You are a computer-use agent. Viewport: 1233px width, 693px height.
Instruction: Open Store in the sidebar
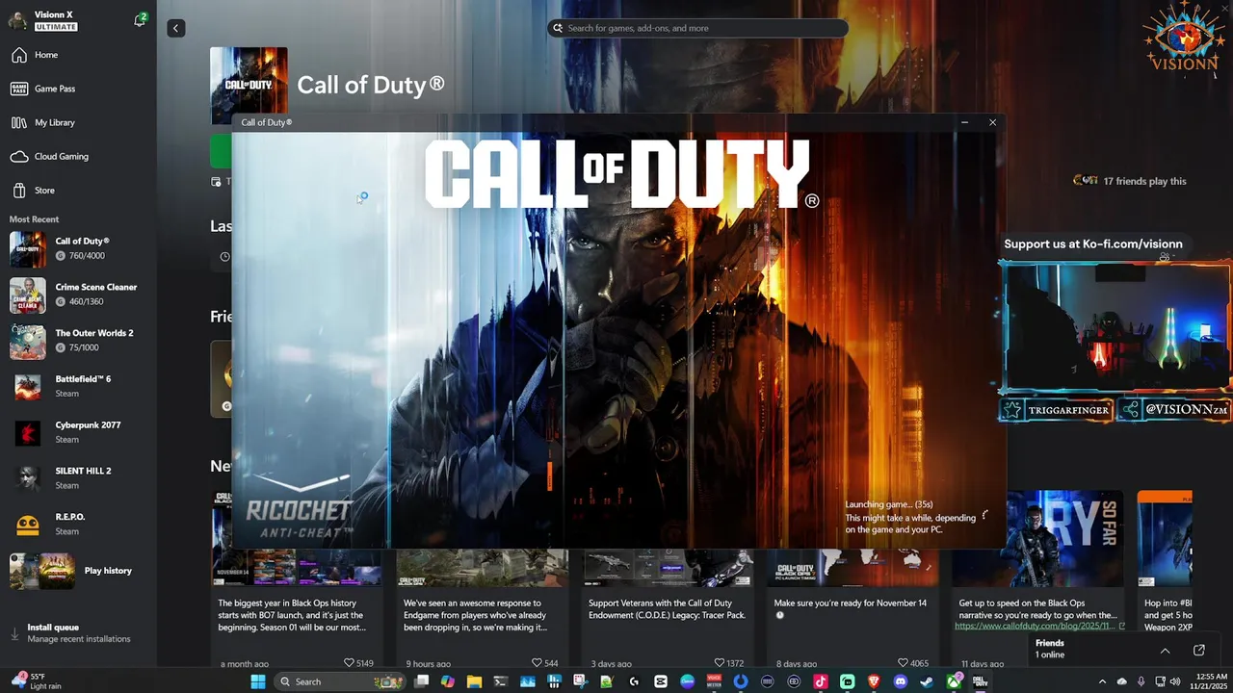pos(78,190)
